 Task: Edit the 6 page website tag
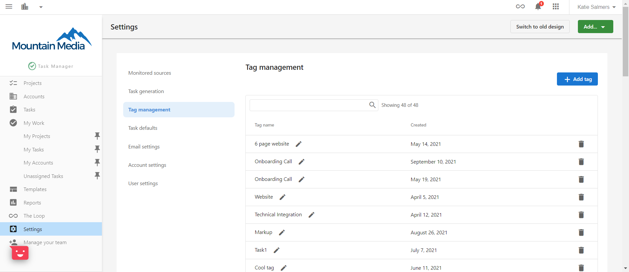point(298,144)
